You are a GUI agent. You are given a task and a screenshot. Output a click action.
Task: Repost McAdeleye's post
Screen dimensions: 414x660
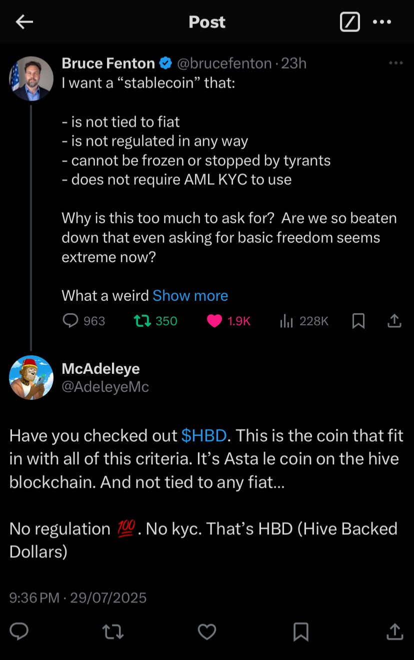113,632
